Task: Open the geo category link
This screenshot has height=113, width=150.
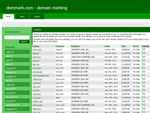Action: click(x=7, y=80)
